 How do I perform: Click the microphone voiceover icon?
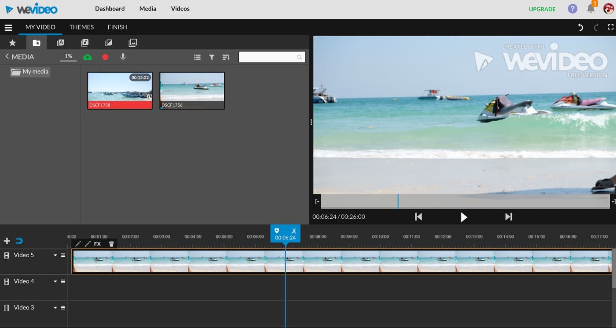click(123, 57)
